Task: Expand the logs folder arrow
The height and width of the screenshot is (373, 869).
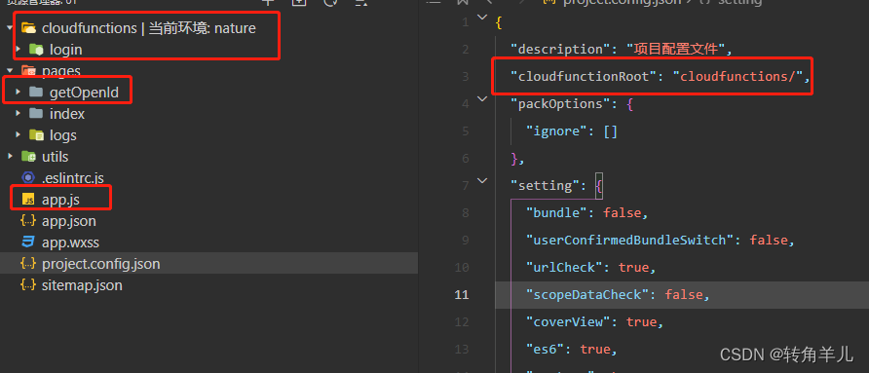Action: pos(19,134)
